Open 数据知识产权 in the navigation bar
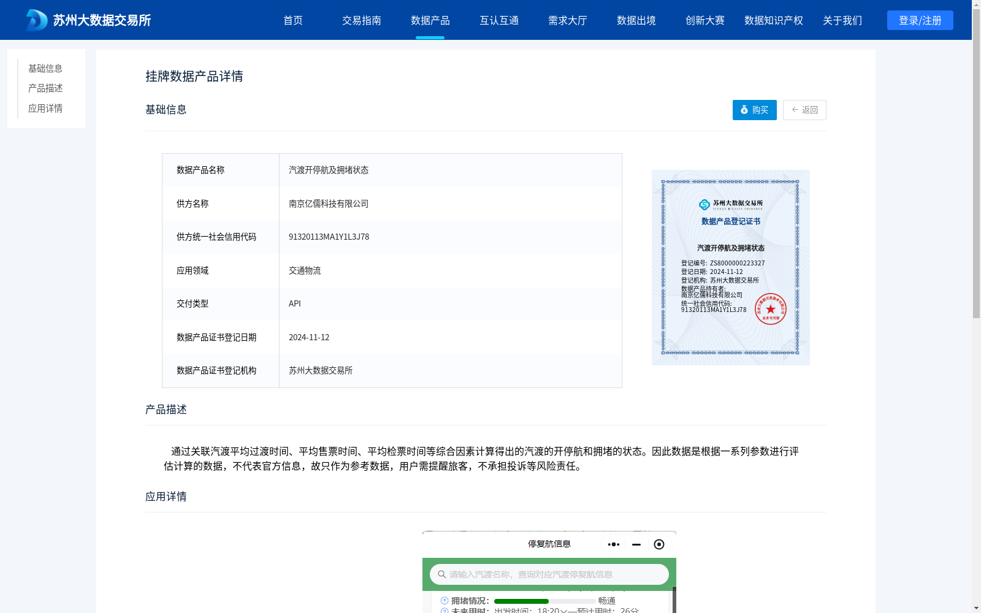 coord(774,20)
